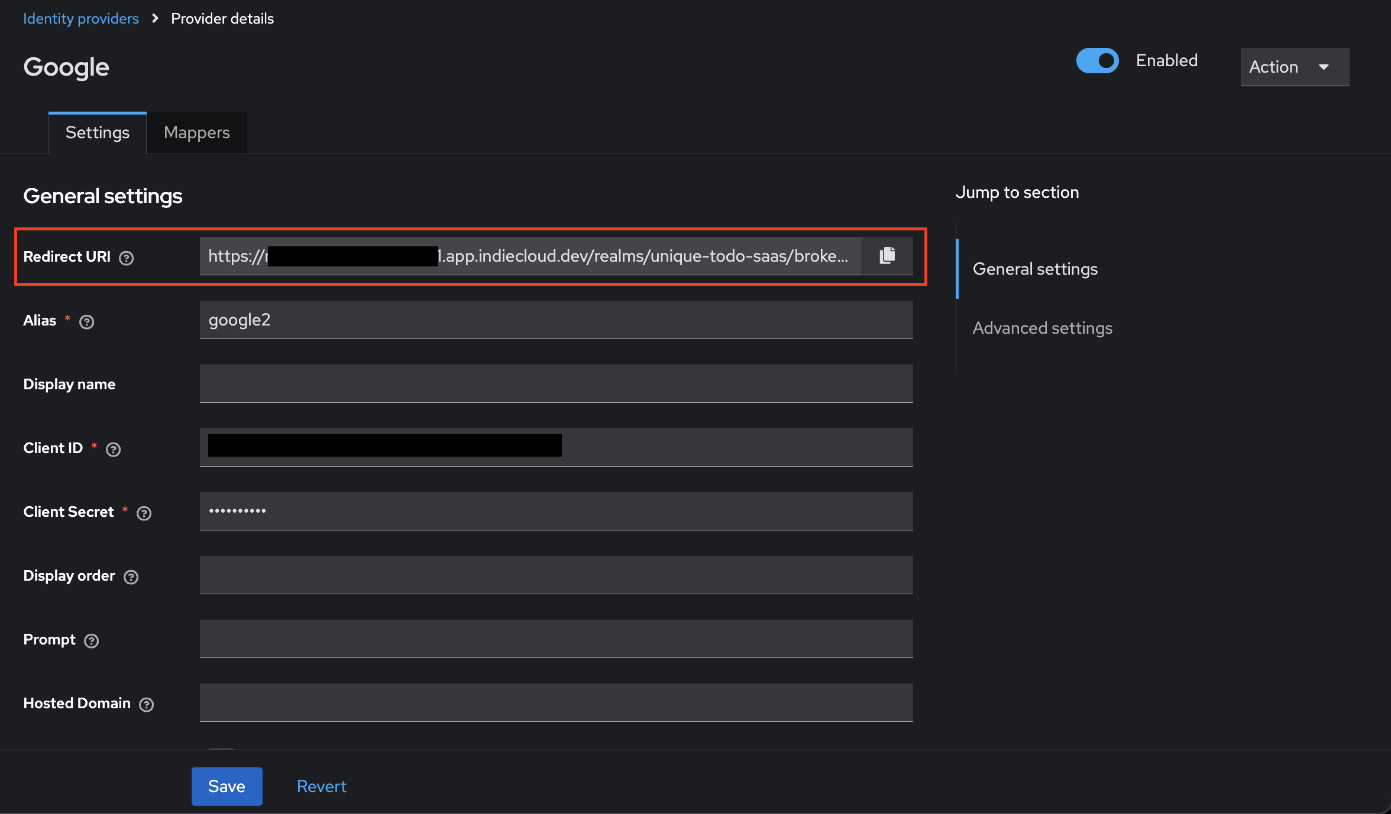Click the Jump to section heading
This screenshot has height=814, width=1391.
tap(1017, 192)
